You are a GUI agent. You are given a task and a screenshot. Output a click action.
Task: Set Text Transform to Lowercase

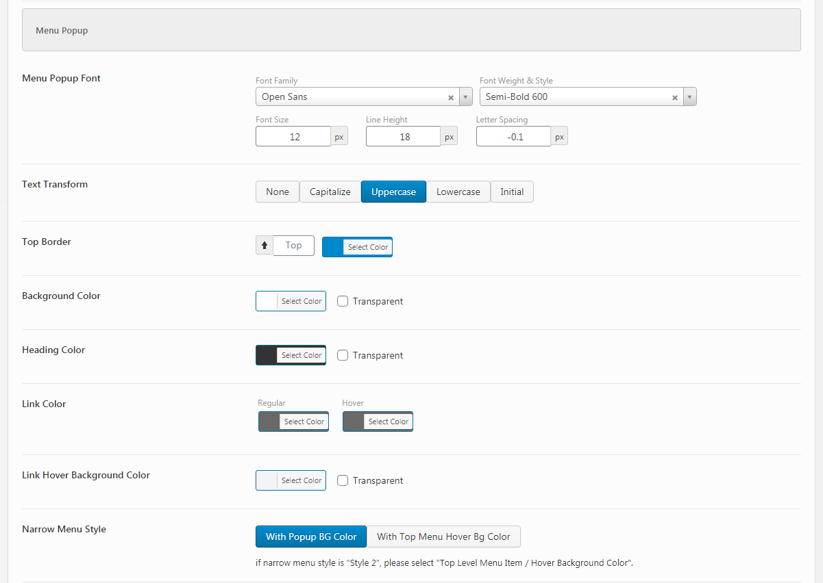coord(458,192)
